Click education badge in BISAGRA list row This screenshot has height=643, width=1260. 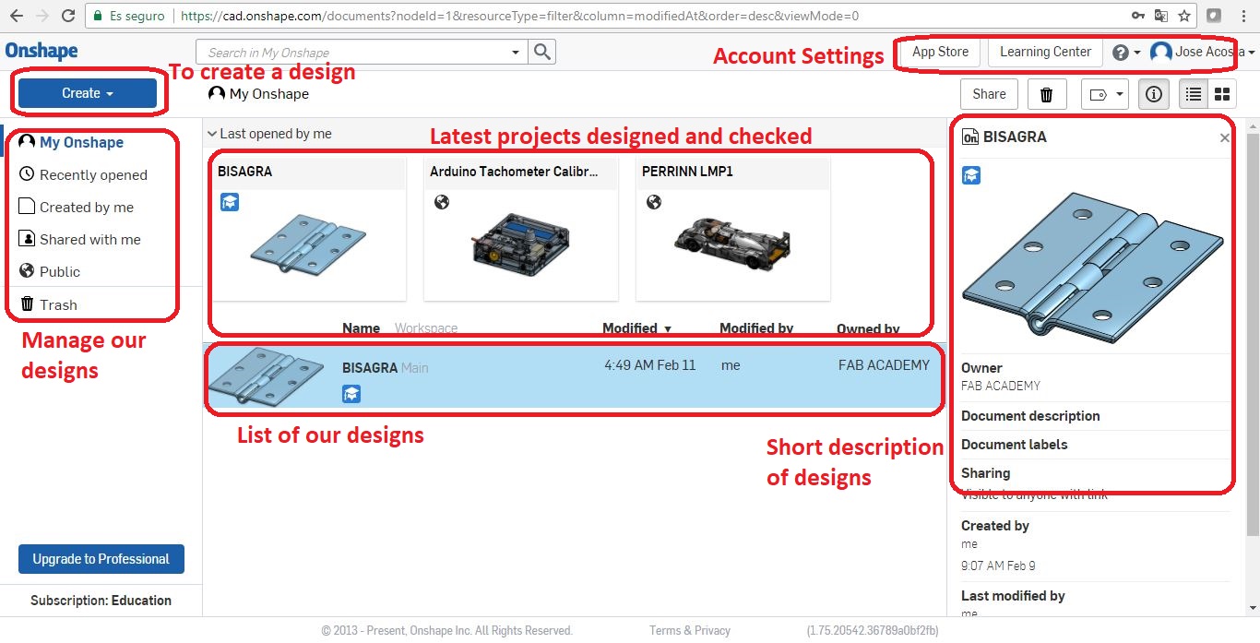[x=351, y=394]
